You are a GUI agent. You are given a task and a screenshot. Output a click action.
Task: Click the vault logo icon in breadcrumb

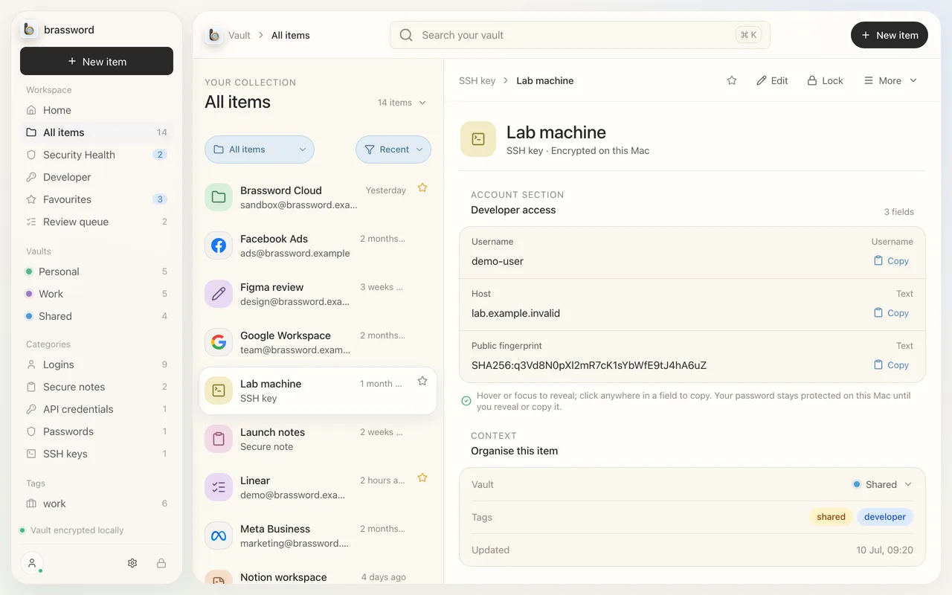pos(214,35)
